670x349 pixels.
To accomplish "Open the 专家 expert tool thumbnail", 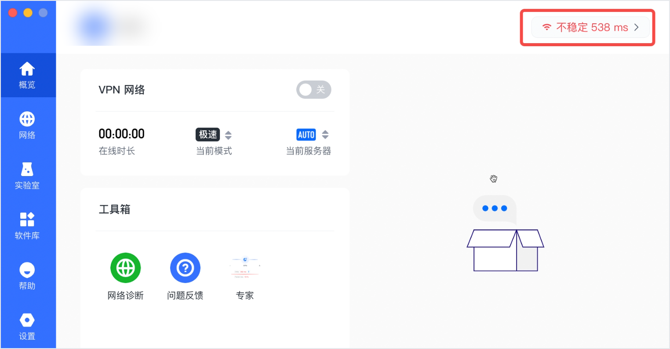I will click(245, 276).
